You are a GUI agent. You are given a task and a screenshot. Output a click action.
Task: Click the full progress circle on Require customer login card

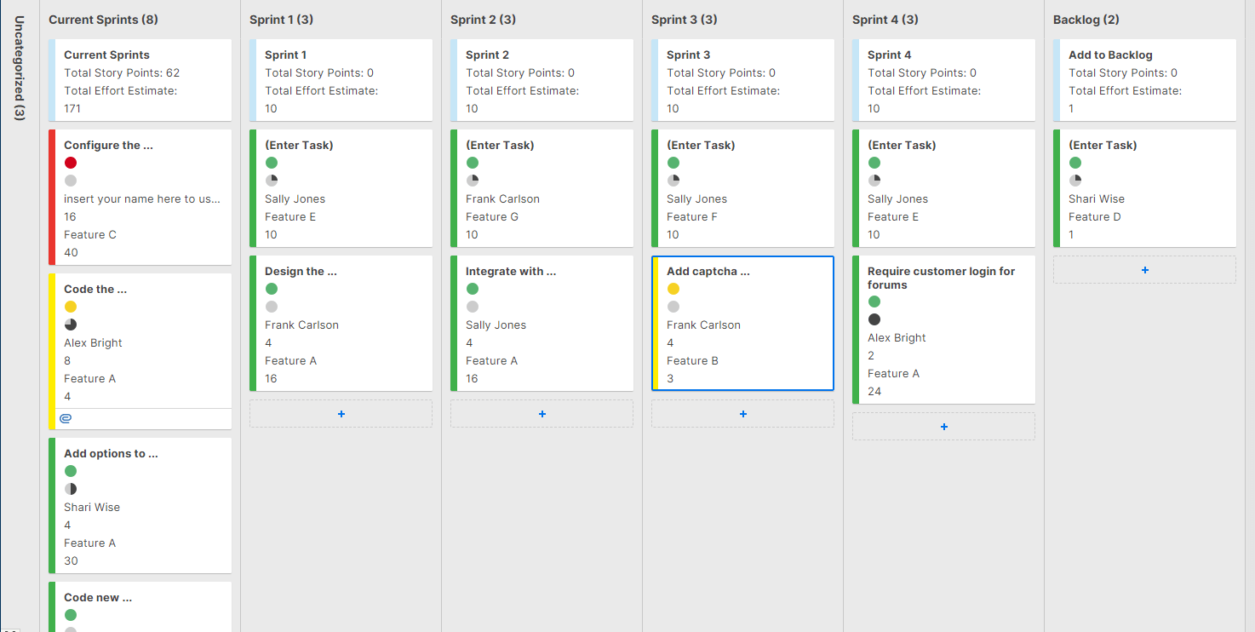tap(874, 319)
